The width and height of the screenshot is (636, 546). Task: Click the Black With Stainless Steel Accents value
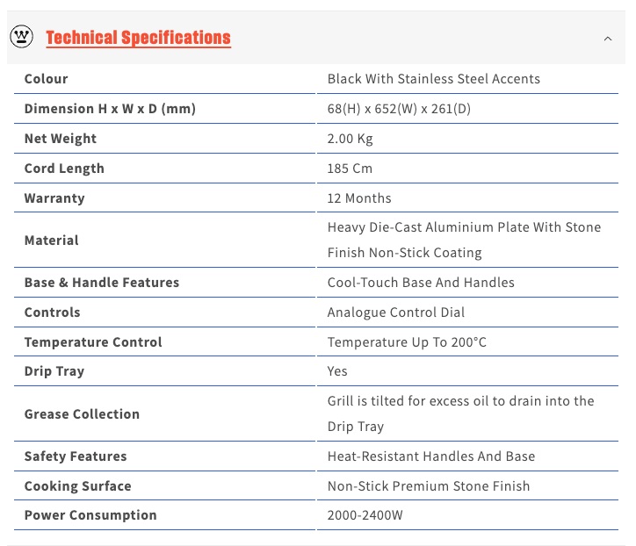433,79
